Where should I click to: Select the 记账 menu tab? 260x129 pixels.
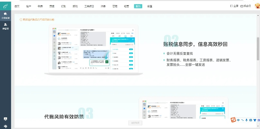(x=63, y=6)
